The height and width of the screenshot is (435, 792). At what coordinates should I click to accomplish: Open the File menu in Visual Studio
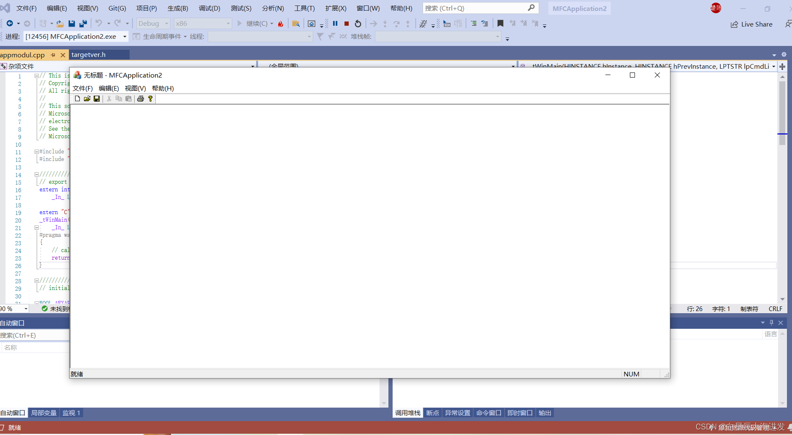click(x=26, y=8)
